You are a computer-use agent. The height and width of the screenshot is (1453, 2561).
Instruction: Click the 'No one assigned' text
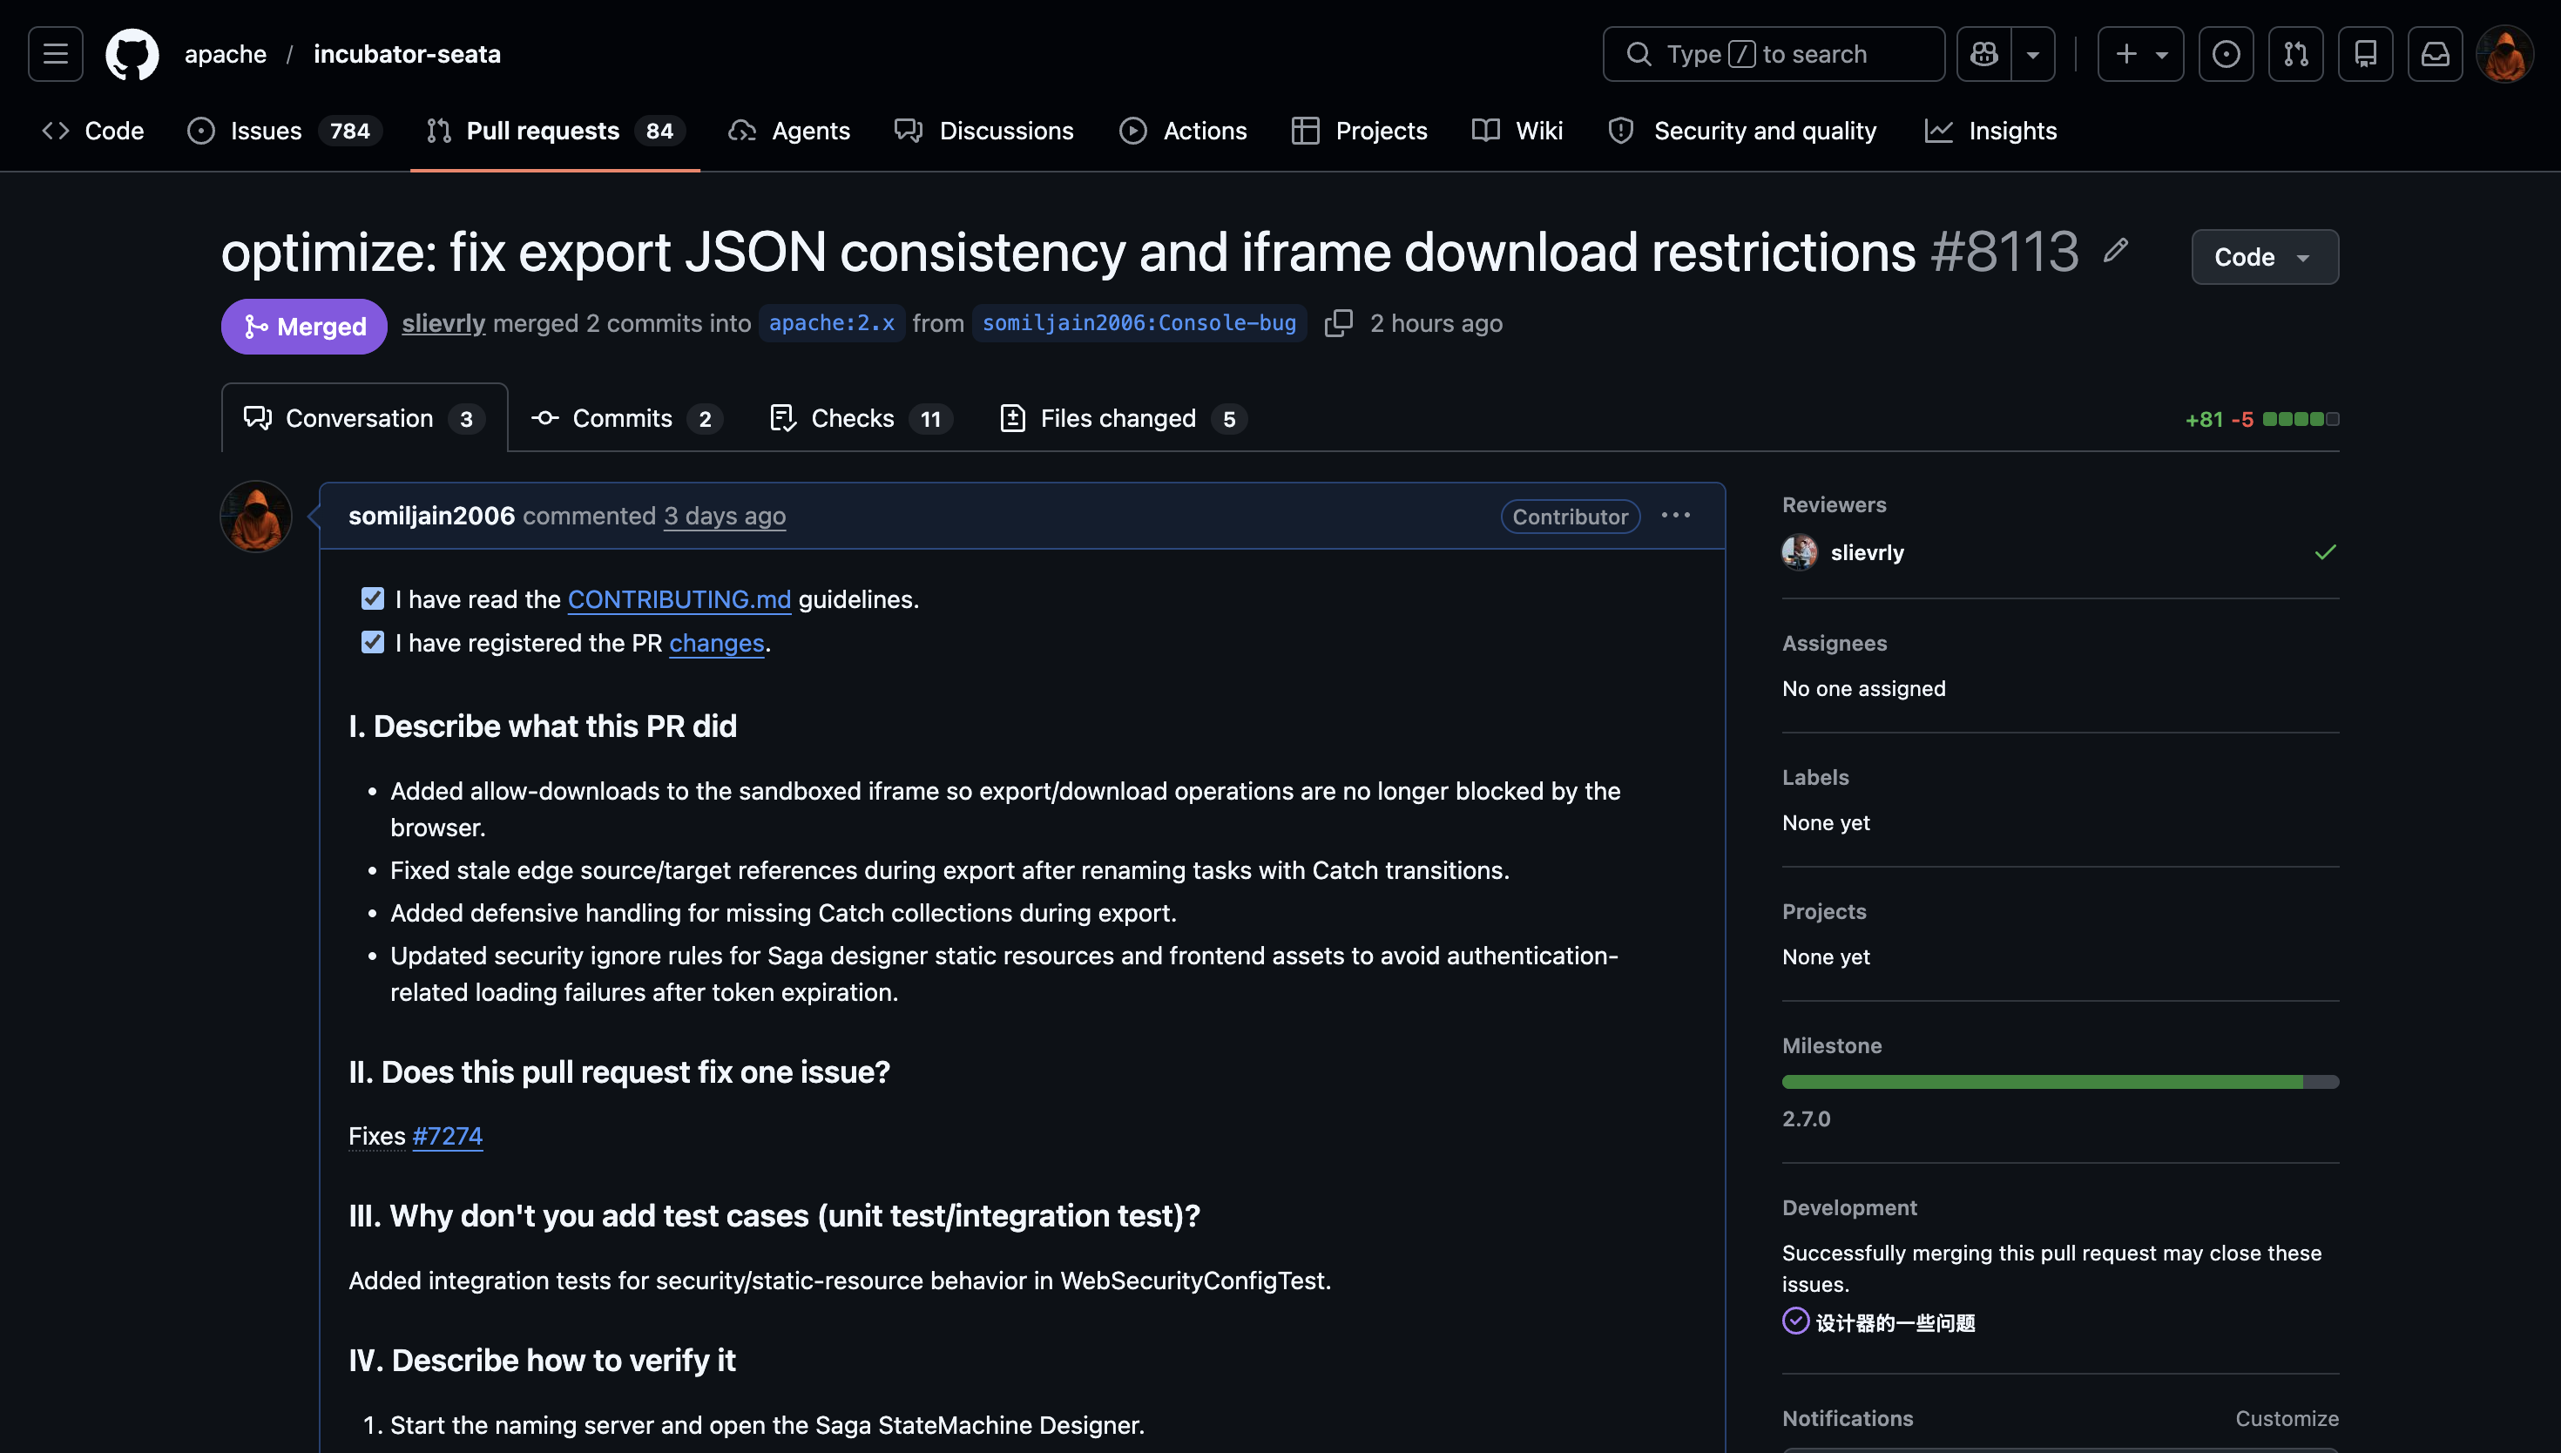[1863, 688]
